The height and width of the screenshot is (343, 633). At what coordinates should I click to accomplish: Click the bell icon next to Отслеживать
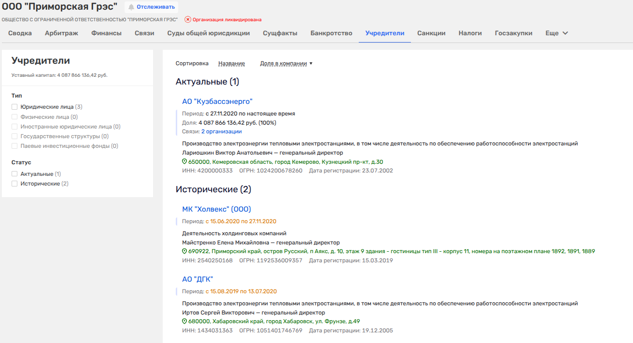pyautogui.click(x=131, y=7)
